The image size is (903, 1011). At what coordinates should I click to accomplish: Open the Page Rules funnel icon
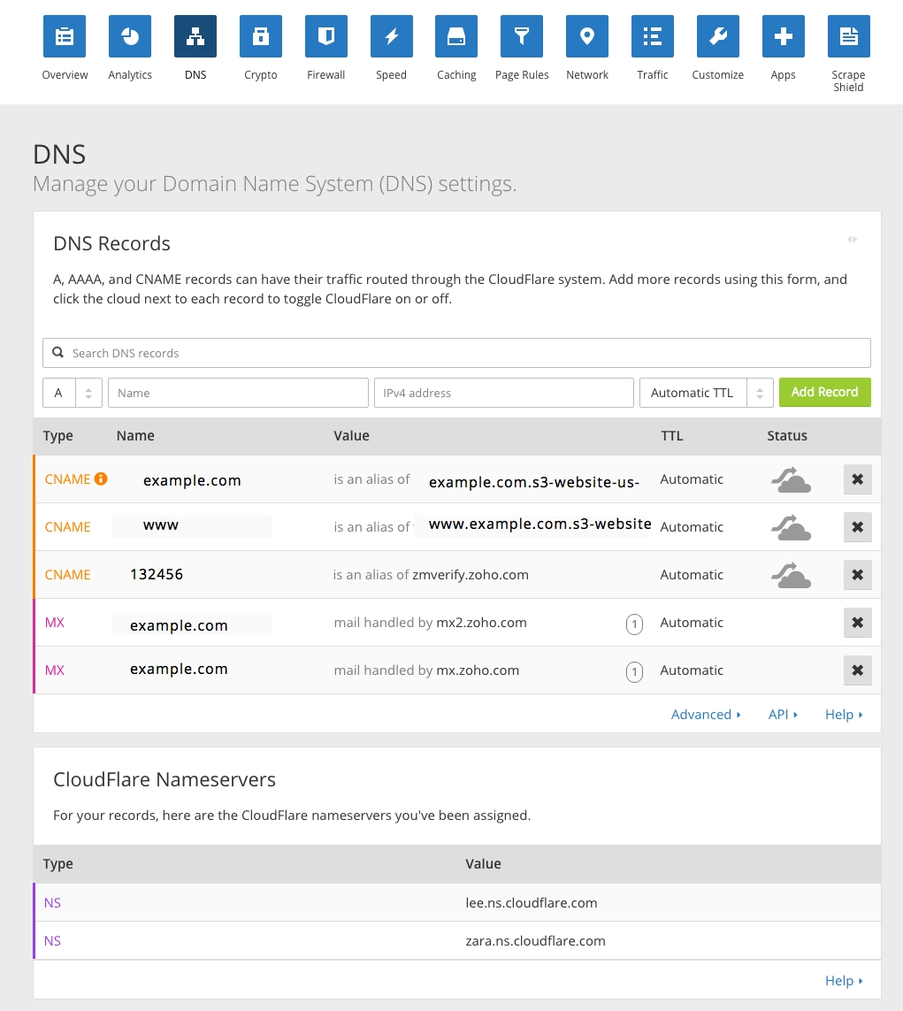pos(522,36)
